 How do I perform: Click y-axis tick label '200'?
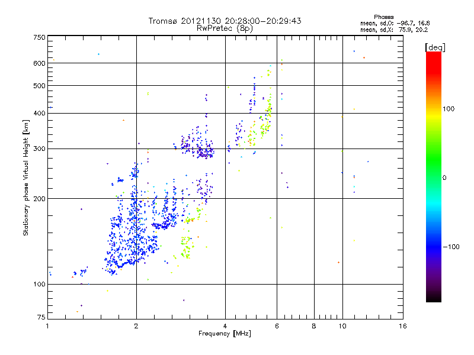(39, 199)
